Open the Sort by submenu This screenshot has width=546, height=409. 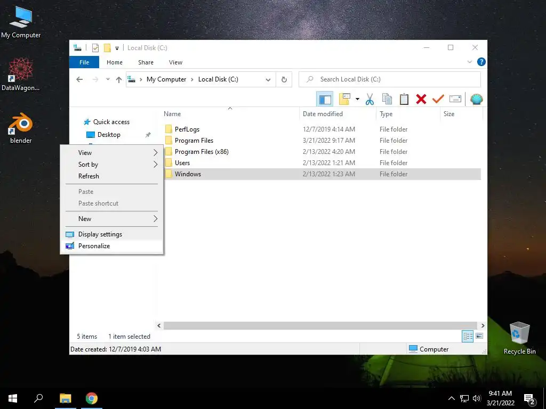coord(112,165)
